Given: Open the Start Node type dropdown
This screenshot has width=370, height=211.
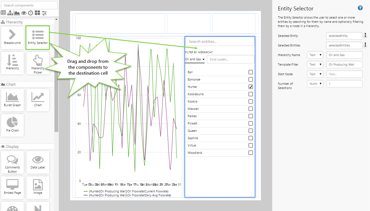Looking at the screenshot, I should point(315,74).
